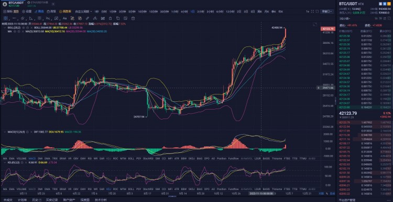Screen dimensions: 393x202
Task: Toggle 自动 auto scale
Action: 332,194
